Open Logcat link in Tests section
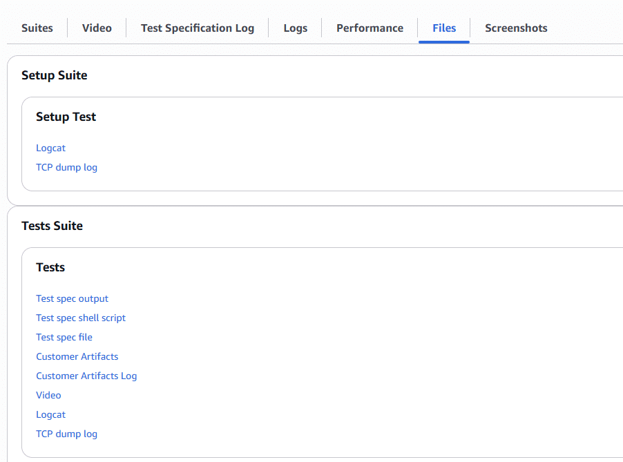This screenshot has width=623, height=462. pos(51,414)
